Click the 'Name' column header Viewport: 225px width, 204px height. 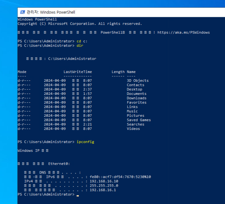point(131,72)
